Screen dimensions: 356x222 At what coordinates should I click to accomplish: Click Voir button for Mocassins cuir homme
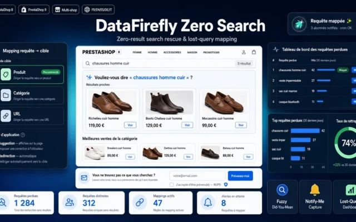(x=241, y=125)
